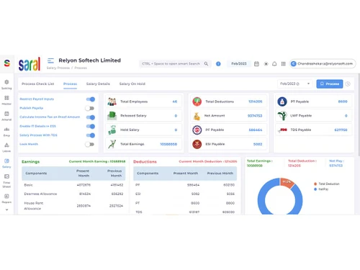Click the Restrict Payroll Inputs link
The image size is (360, 270).
[x=37, y=99]
